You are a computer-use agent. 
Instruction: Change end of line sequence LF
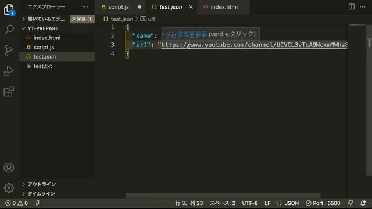[267, 203]
